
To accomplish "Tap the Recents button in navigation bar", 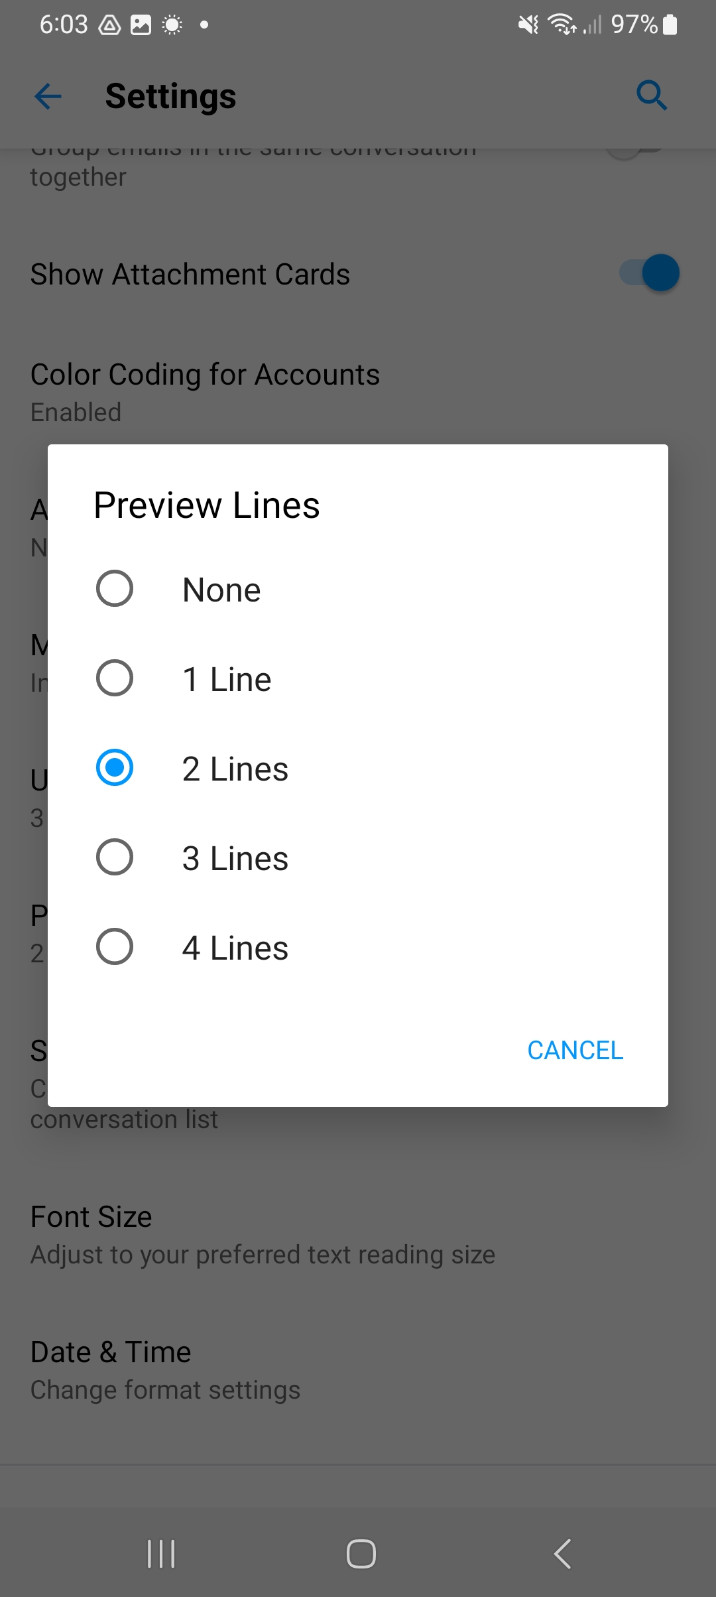I will (160, 1552).
